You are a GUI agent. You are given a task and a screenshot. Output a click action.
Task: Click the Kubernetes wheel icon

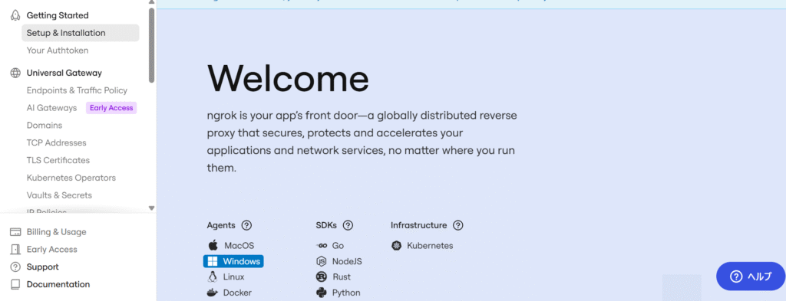click(397, 246)
